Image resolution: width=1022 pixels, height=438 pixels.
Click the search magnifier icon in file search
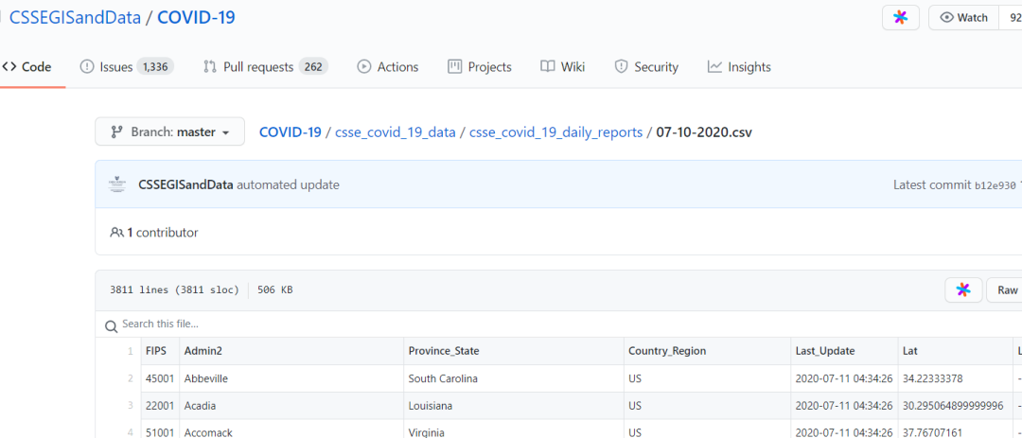pyautogui.click(x=112, y=325)
